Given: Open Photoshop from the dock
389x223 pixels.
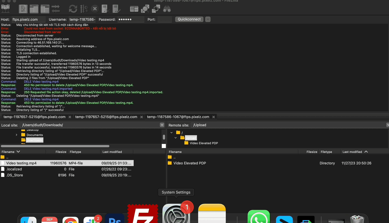Looking at the screenshot, I should [x=115, y=219].
